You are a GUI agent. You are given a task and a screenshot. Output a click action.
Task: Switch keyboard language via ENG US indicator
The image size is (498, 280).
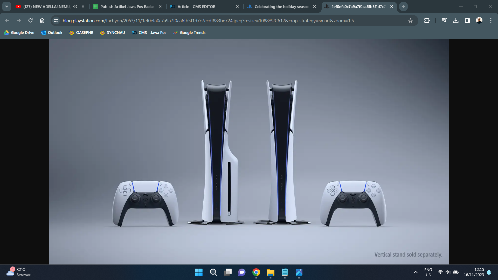428,272
